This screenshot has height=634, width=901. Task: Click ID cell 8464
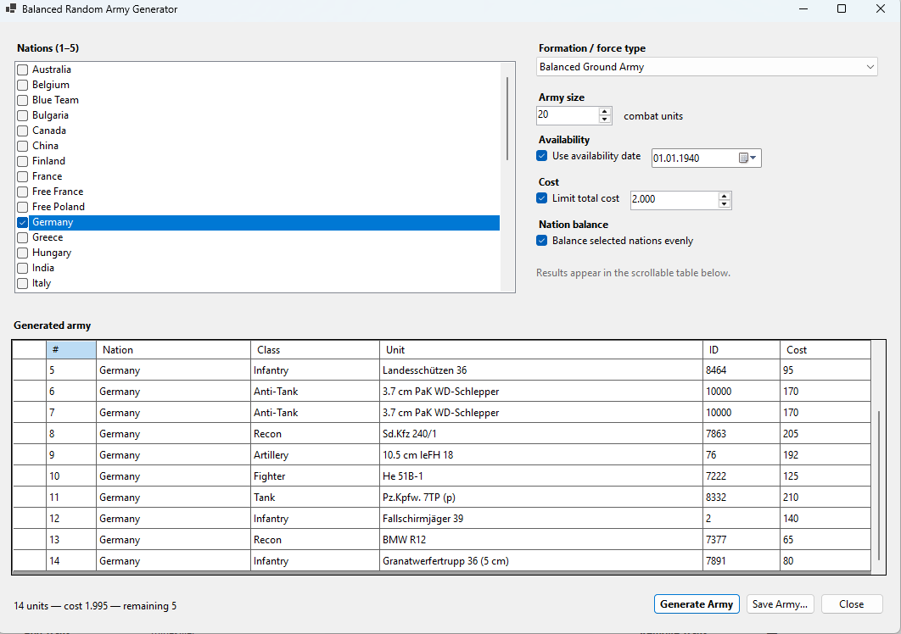pyautogui.click(x=742, y=370)
